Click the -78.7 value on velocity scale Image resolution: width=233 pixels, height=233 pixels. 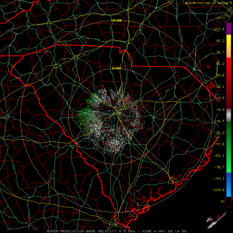pyautogui.click(x=219, y=167)
